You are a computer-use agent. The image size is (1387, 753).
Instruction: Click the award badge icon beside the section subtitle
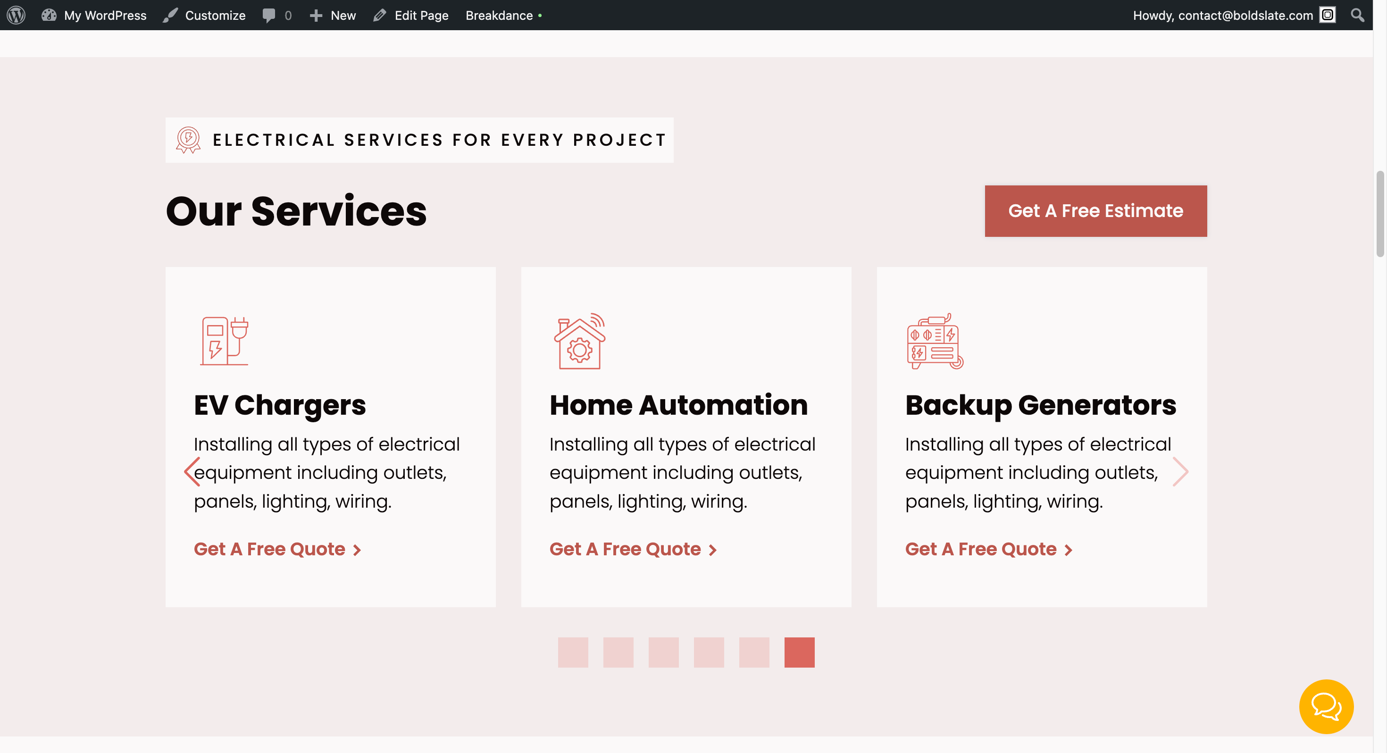[x=188, y=140]
